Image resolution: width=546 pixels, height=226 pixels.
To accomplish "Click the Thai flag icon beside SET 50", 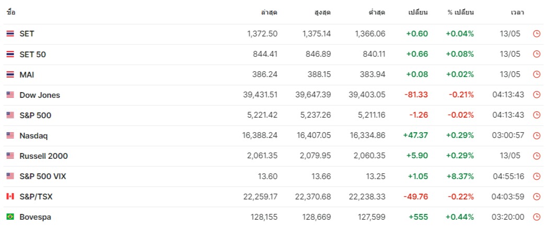I will coord(10,54).
